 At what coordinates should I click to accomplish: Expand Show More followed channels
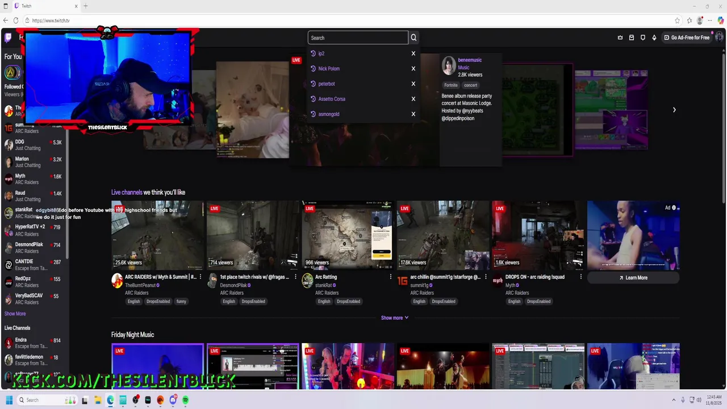coord(15,314)
